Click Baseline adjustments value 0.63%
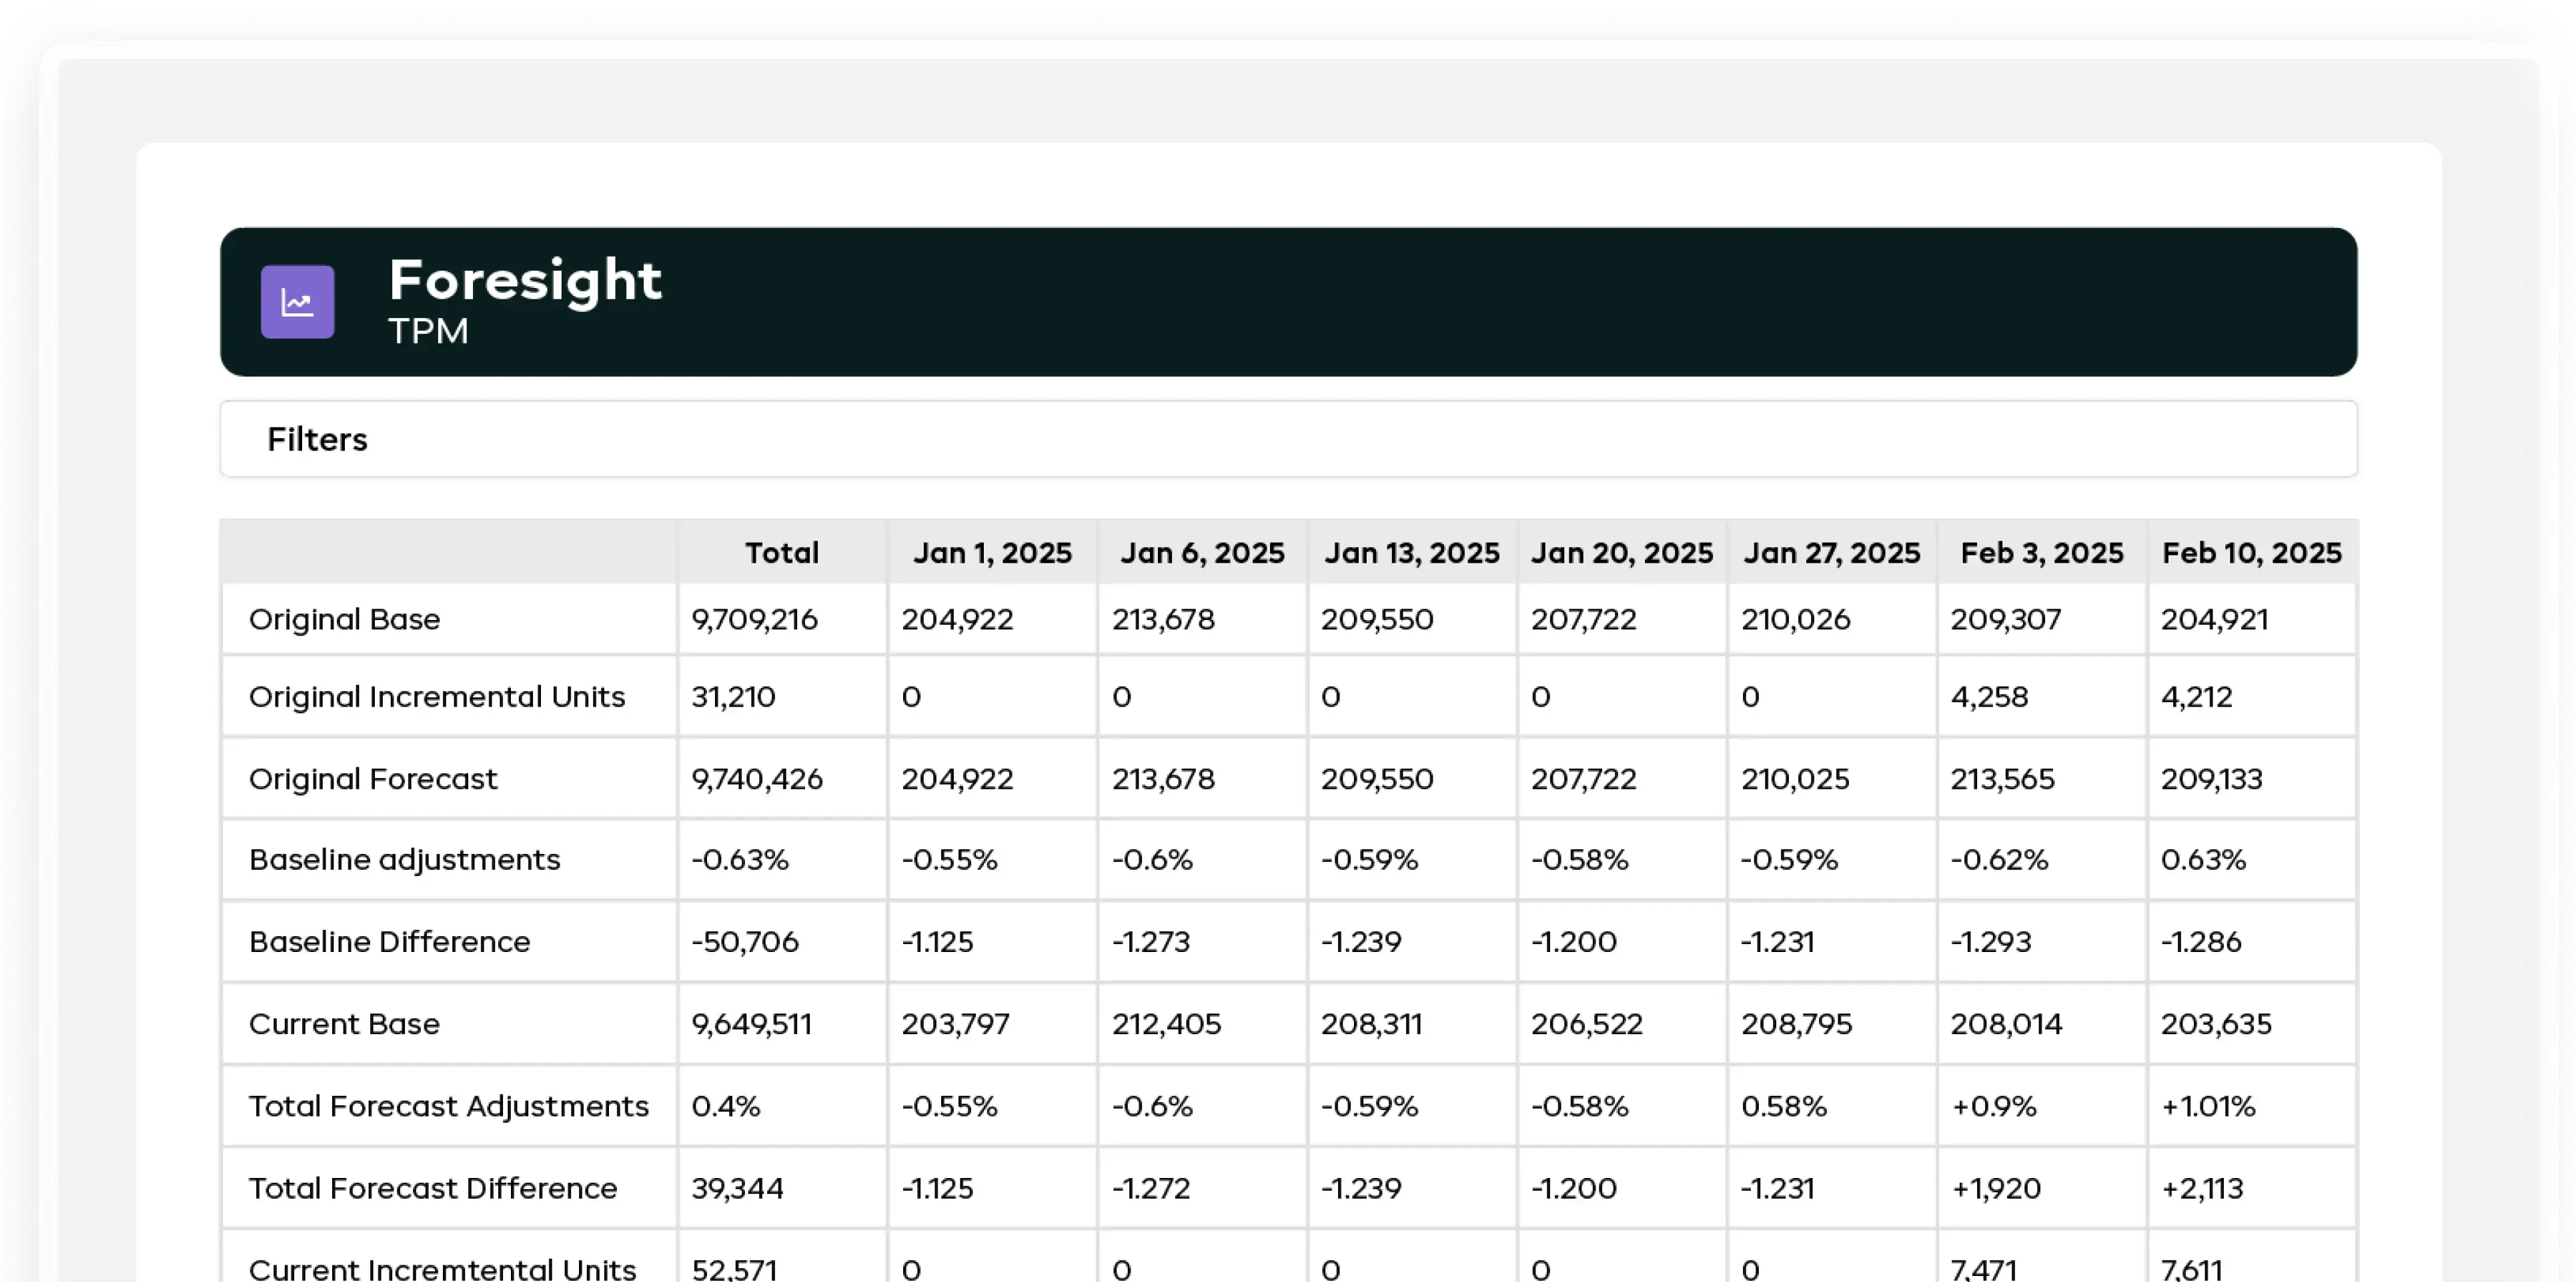The image size is (2576, 1282). click(2203, 859)
